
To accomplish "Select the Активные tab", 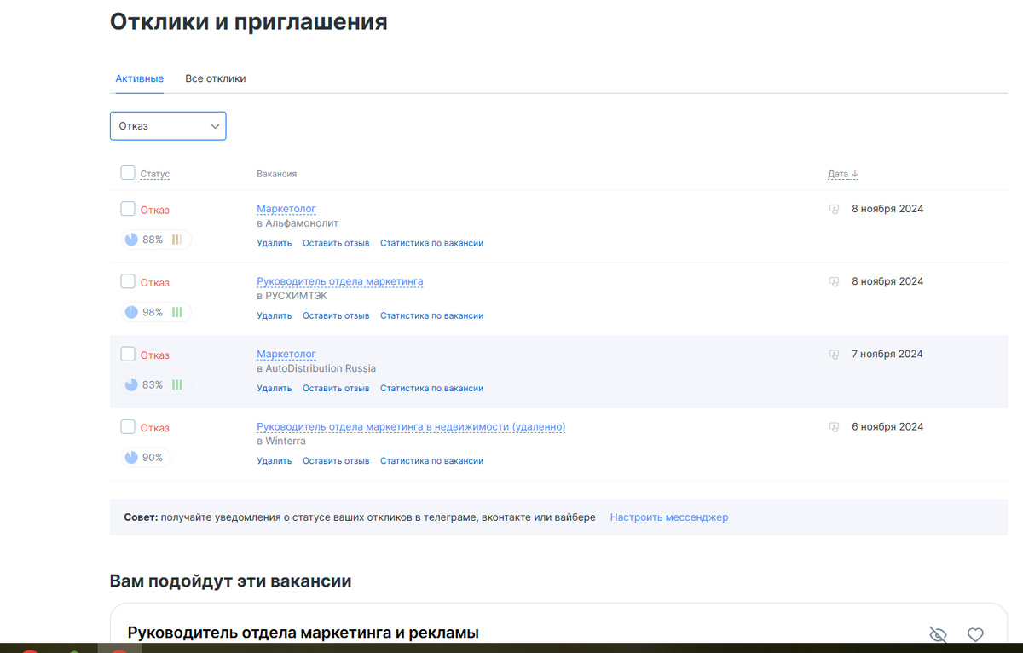I will (x=139, y=78).
